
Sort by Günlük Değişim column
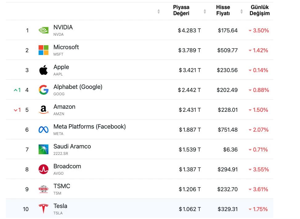point(260,10)
